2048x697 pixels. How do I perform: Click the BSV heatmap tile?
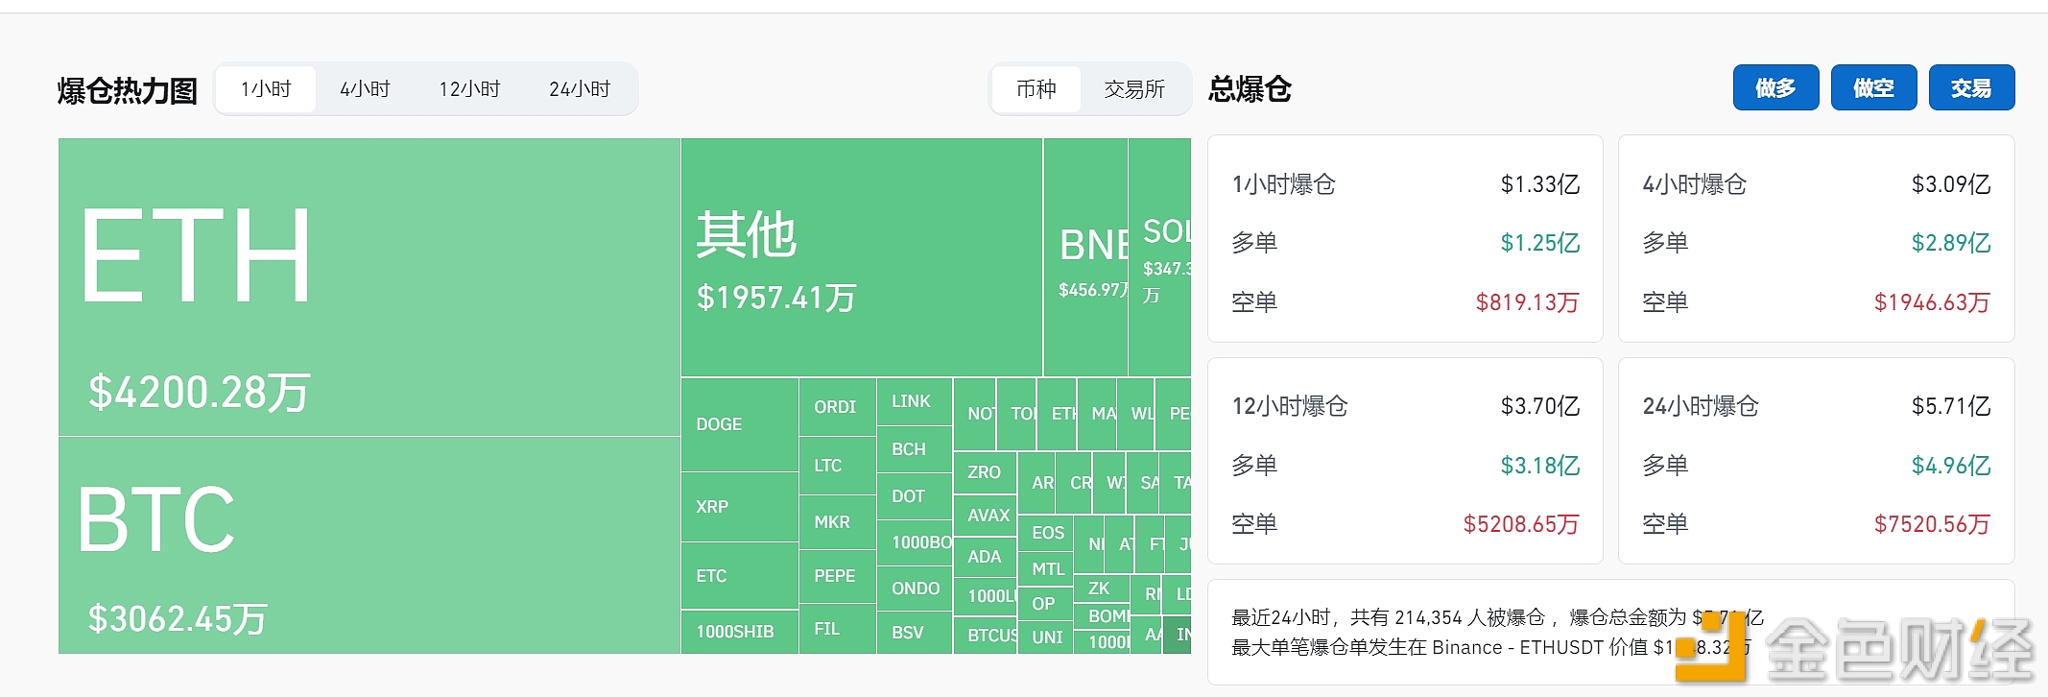(915, 633)
